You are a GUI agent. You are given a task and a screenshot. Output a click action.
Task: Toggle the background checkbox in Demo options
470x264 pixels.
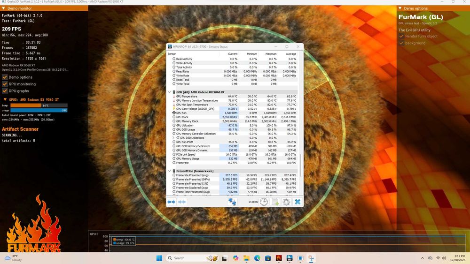click(x=401, y=43)
